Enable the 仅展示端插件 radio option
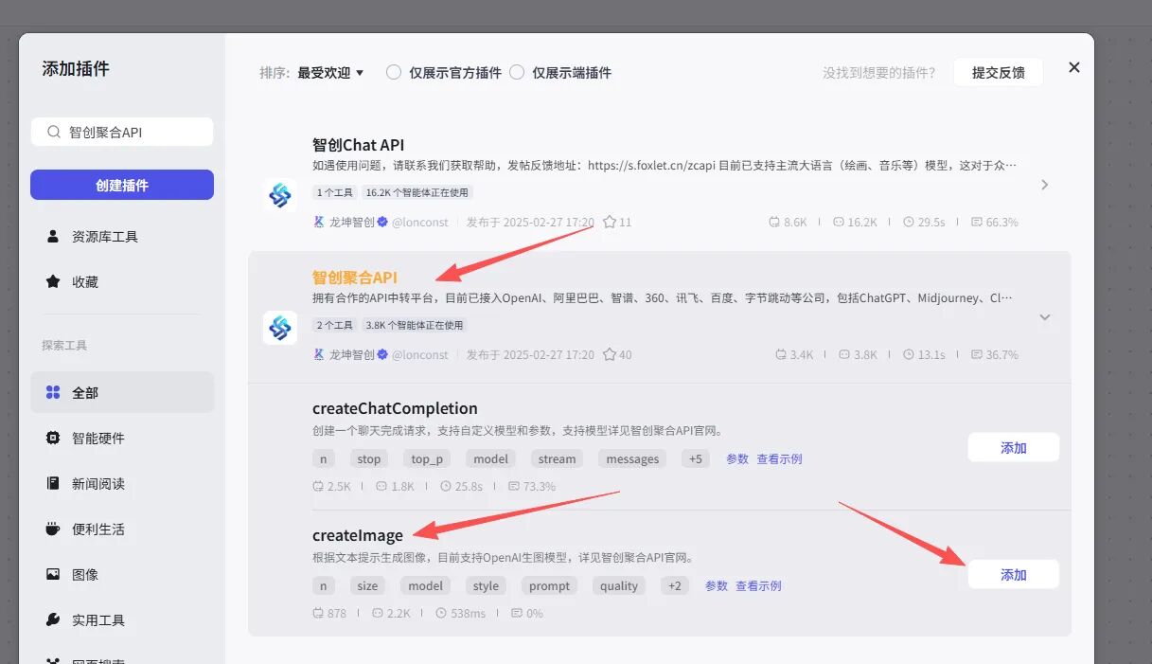Viewport: 1152px width, 664px height. 518,71
